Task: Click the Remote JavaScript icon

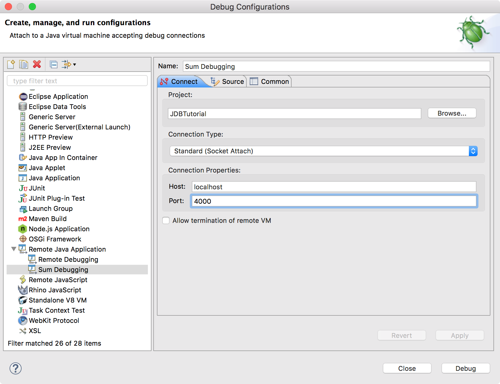Action: click(x=23, y=280)
